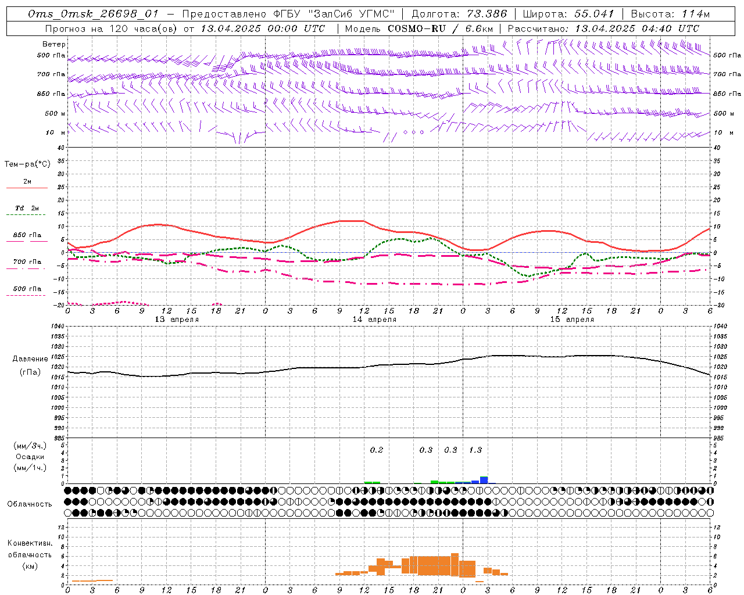The height and width of the screenshot is (595, 744).
Task: Click the Ветер panel label
Action: coord(54,44)
